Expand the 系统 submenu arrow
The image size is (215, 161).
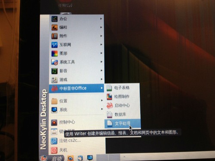102,109
